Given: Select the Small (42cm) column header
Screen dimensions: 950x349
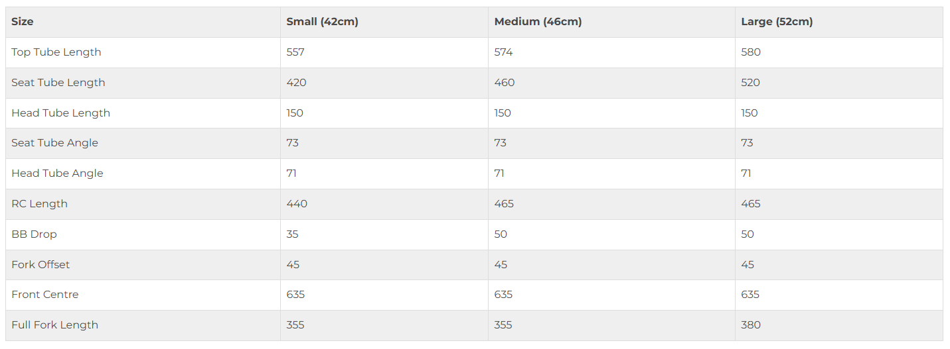Looking at the screenshot, I should (322, 22).
